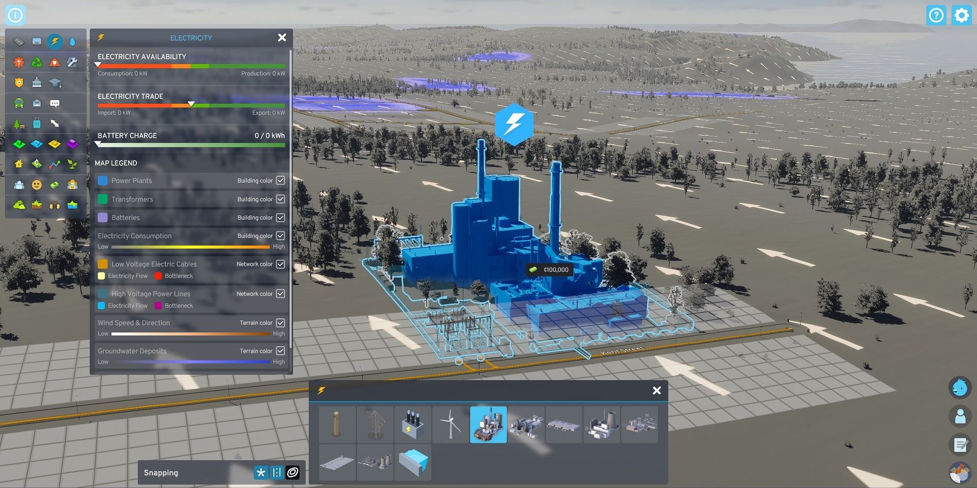Viewport: 977px width, 488px height.
Task: Select the purple office zone info view
Action: [72, 144]
